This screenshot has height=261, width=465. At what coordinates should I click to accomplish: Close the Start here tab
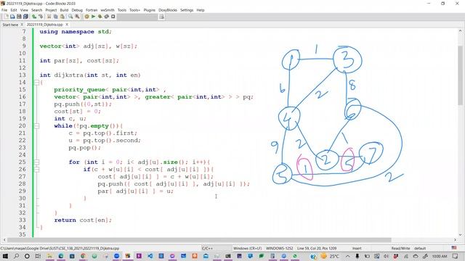22,25
